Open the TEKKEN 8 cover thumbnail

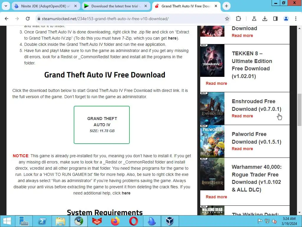[212, 61]
